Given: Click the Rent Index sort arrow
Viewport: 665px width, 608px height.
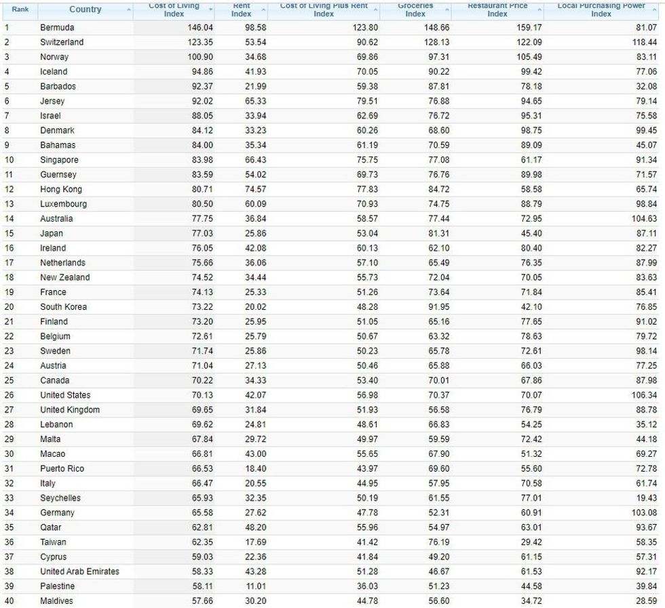Looking at the screenshot, I should [x=264, y=9].
